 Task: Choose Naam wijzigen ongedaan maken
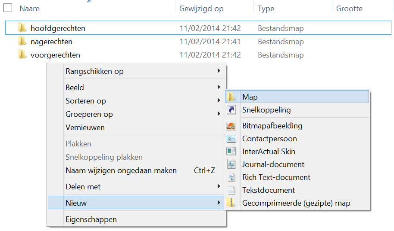pyautogui.click(x=137, y=170)
